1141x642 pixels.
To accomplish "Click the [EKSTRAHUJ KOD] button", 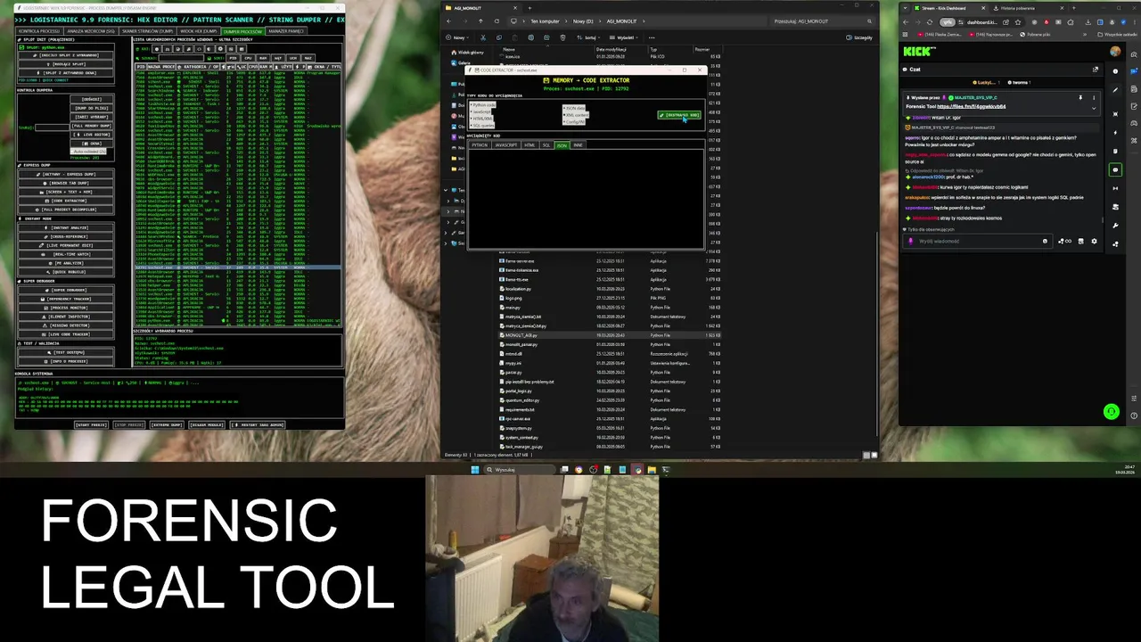I will click(679, 115).
